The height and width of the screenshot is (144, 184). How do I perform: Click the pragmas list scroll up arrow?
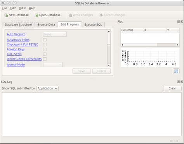point(109,31)
